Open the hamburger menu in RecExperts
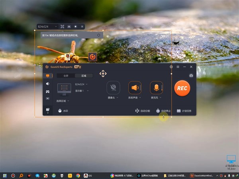The width and height of the screenshot is (239, 179). point(178,67)
